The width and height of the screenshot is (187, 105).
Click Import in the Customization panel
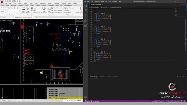tap(34, 8)
